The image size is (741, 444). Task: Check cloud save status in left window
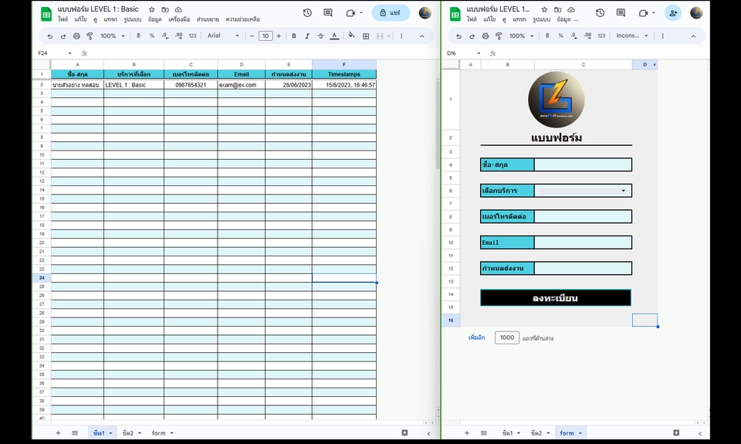(x=178, y=9)
